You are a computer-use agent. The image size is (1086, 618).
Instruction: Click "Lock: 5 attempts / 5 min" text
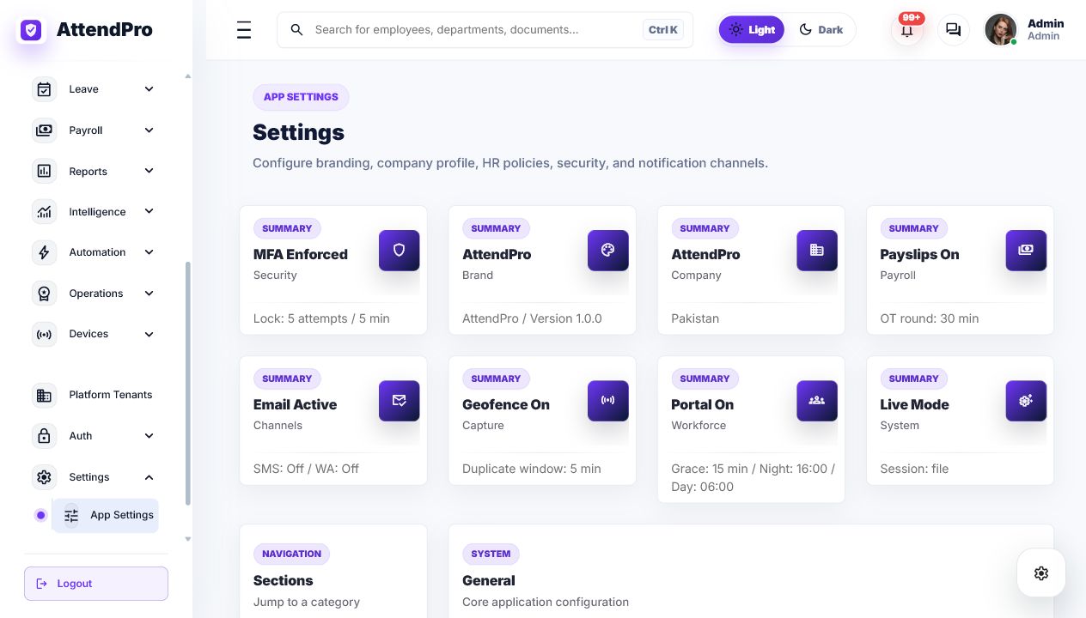[321, 318]
